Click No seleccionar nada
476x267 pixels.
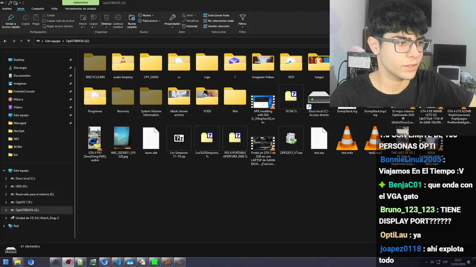218,21
